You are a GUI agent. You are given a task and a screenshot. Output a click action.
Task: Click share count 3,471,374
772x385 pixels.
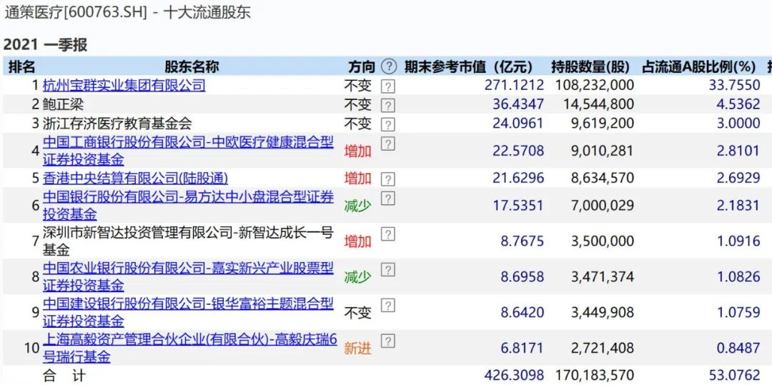[x=603, y=277]
